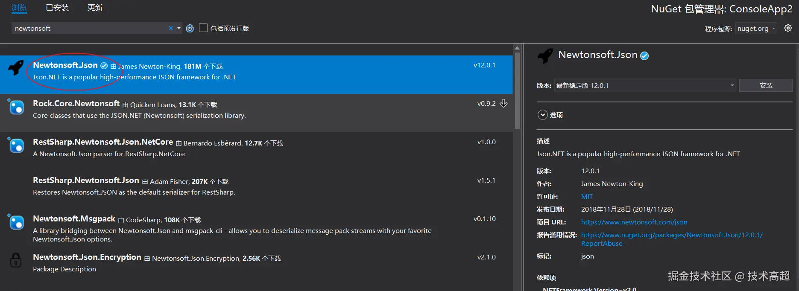
Task: Click verified badge beside Newtonsoft.Json list entry
Action: 104,66
